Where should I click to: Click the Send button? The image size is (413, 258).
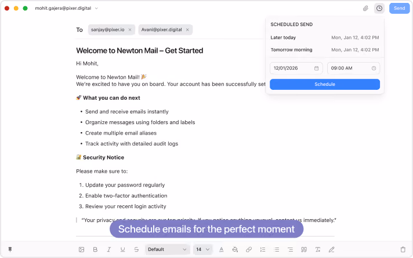click(399, 9)
